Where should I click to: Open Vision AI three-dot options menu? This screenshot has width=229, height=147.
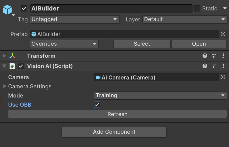coord(223,66)
